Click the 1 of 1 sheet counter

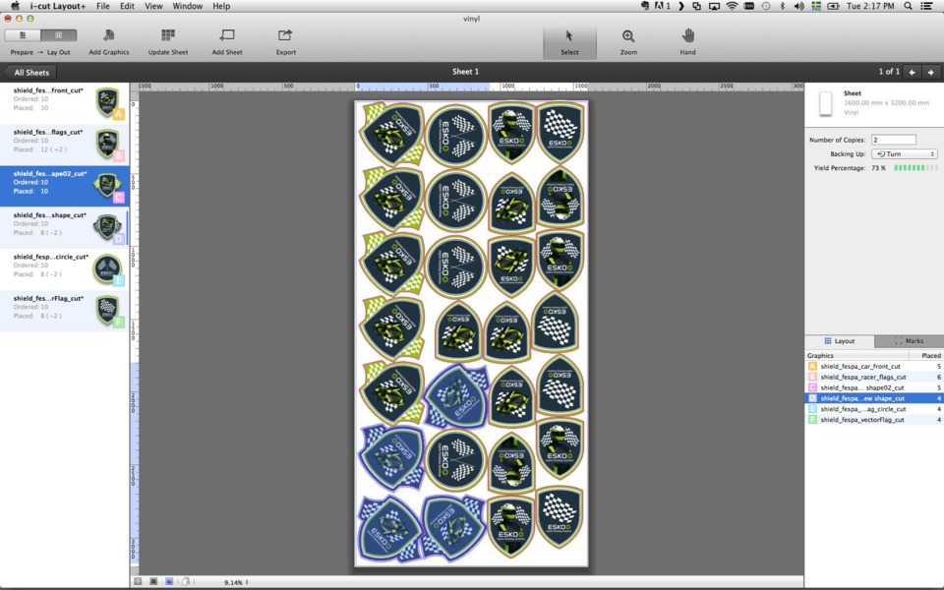pyautogui.click(x=889, y=72)
